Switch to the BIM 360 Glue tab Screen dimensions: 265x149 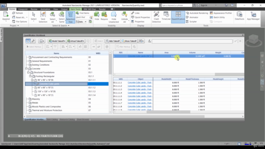point(89,9)
